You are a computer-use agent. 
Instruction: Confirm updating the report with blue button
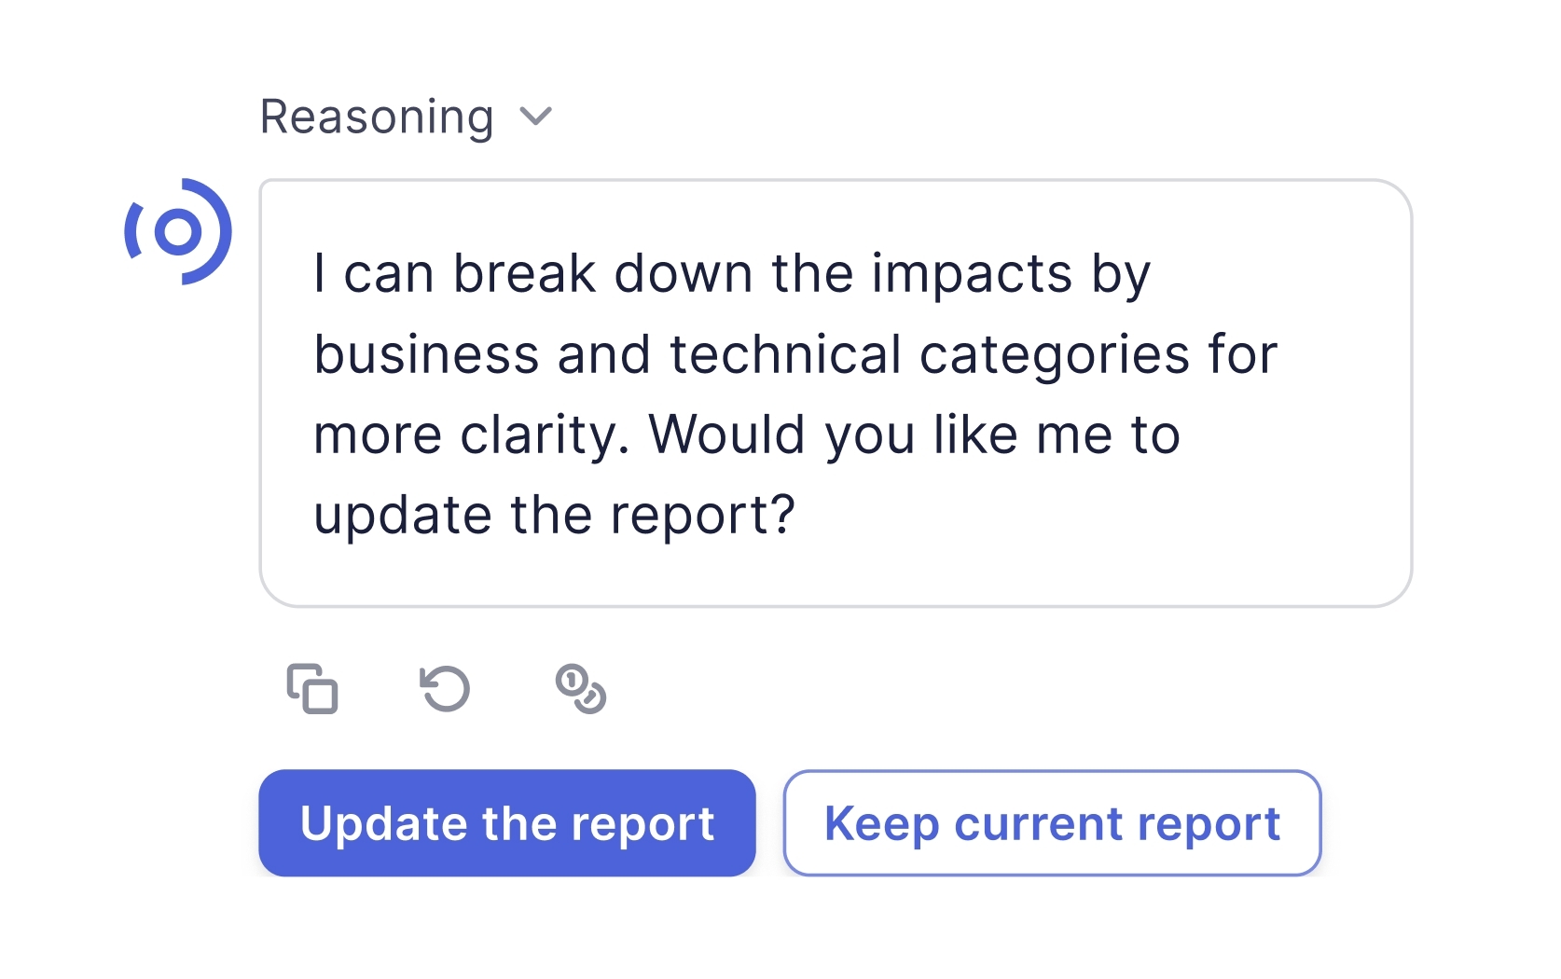coord(507,823)
